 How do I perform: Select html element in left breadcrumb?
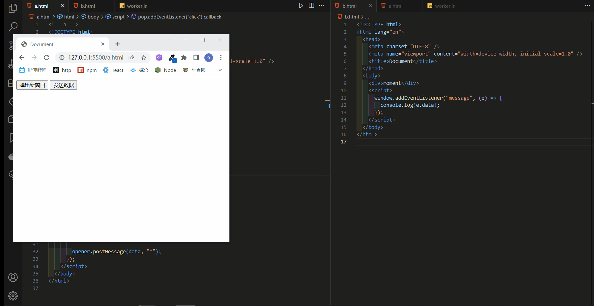pos(66,17)
